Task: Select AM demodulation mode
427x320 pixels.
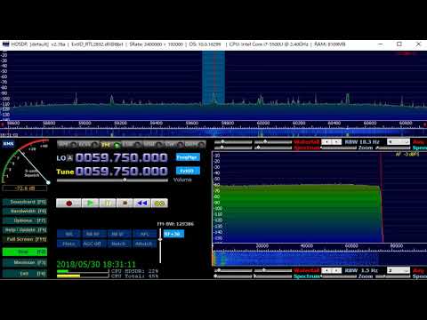Action: click(x=67, y=145)
